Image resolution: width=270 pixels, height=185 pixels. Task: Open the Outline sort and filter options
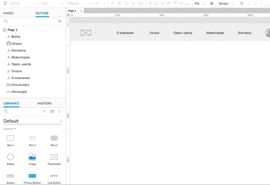coord(60,21)
